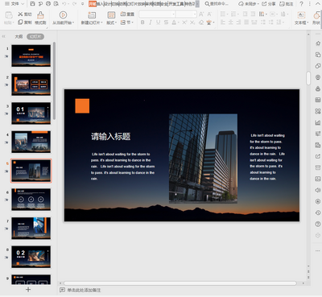Switch to the 大纲 outline tab
322x297 pixels.
pyautogui.click(x=19, y=36)
